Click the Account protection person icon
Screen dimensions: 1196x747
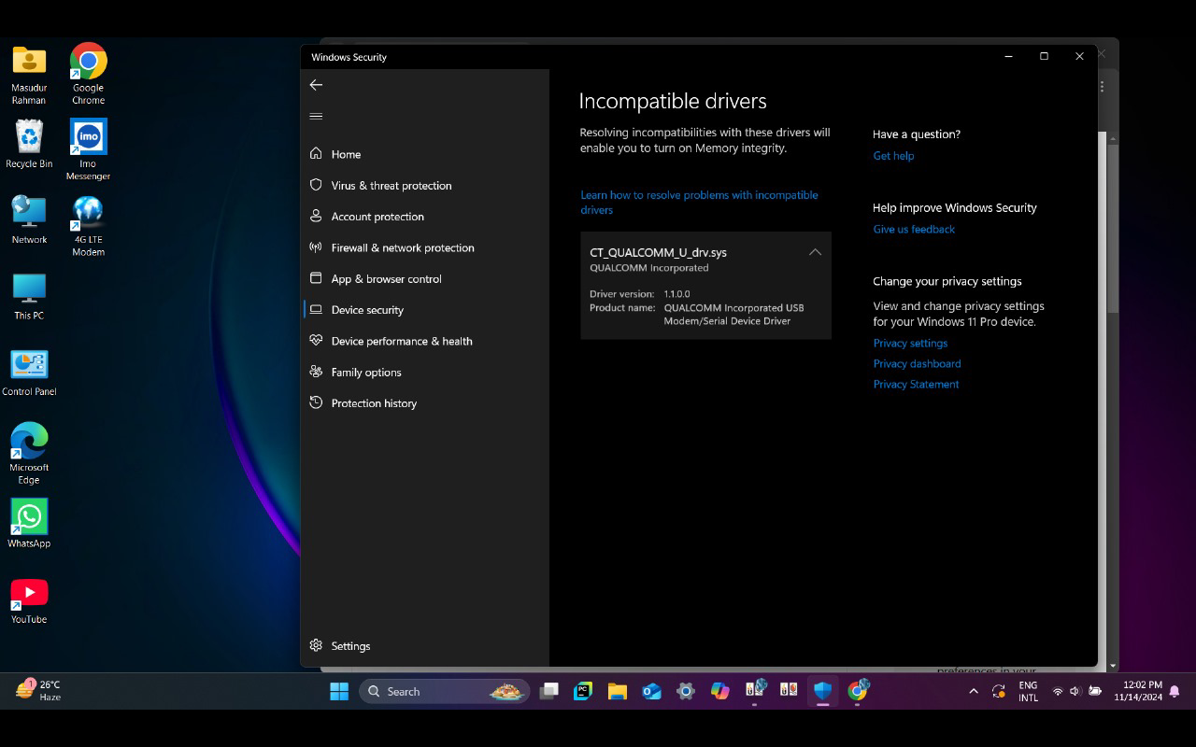pos(316,216)
